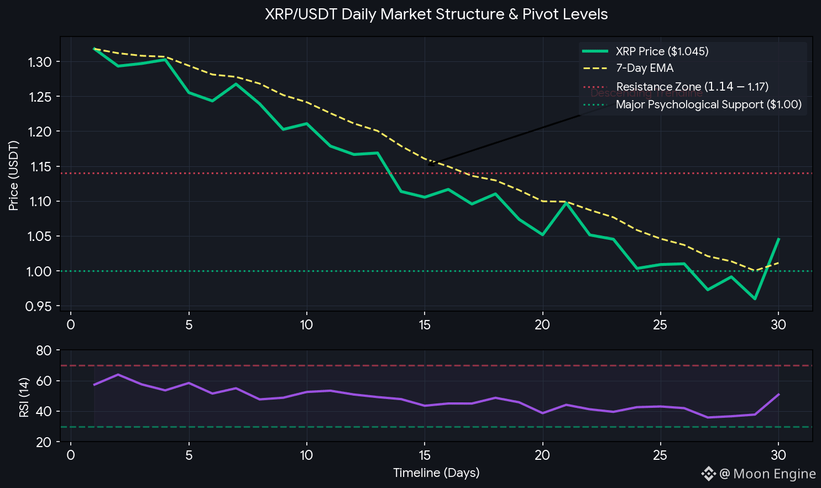This screenshot has width=821, height=488.
Task: Click day 20 on the price chart x-axis
Action: [542, 325]
